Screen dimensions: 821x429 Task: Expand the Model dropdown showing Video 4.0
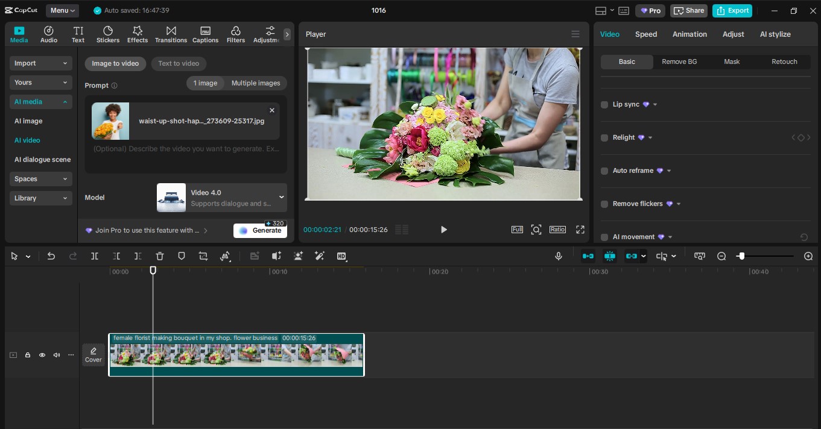tap(281, 197)
